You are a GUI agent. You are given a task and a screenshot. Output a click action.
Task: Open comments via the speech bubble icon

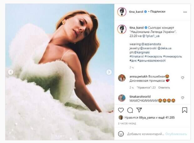(130, 110)
